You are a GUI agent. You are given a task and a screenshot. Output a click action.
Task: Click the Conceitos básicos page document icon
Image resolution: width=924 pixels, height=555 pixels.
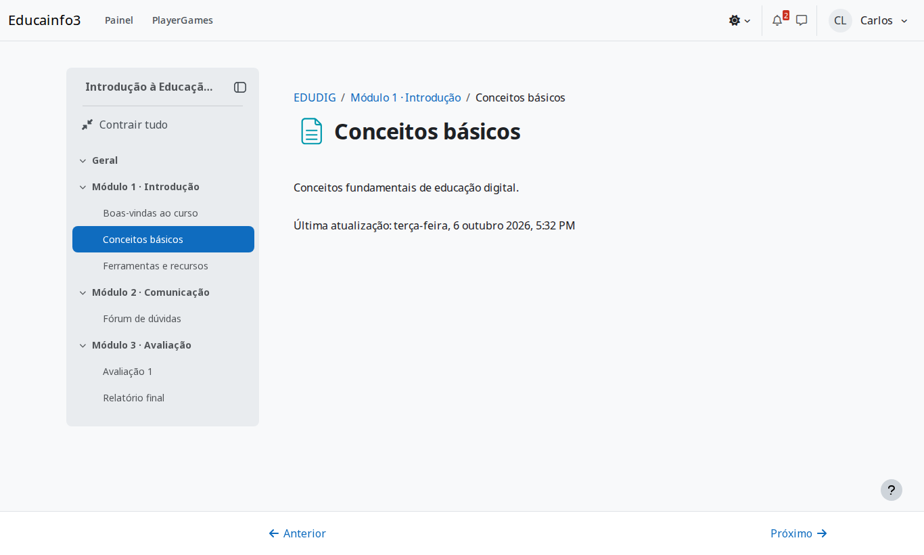(312, 131)
